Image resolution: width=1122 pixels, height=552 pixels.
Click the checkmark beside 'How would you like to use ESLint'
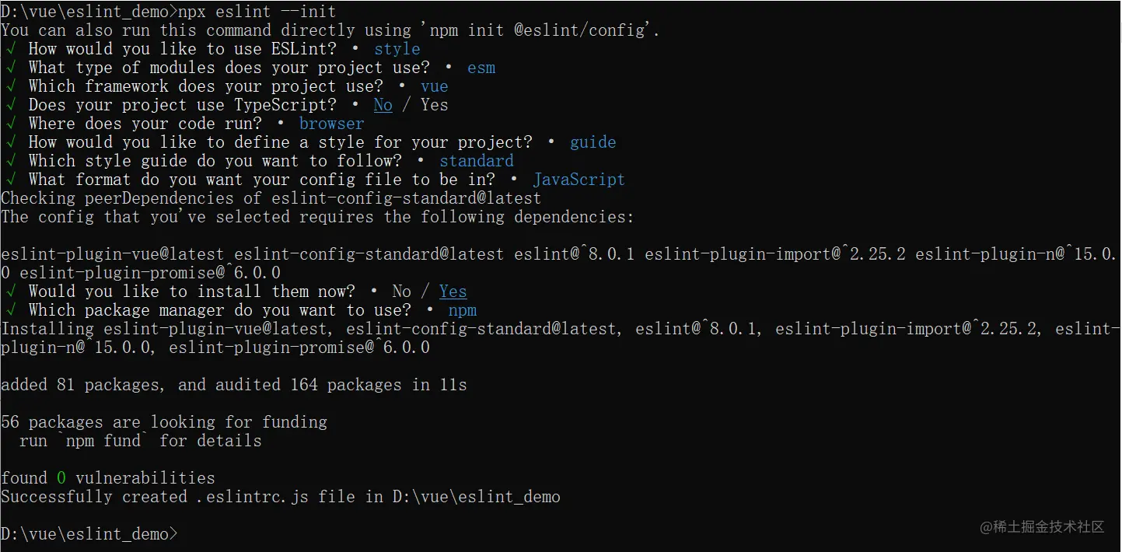pyautogui.click(x=10, y=49)
